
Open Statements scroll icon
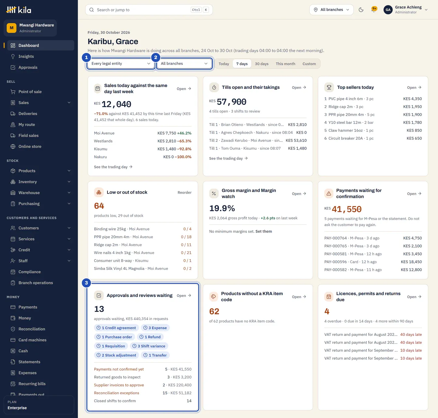[13, 362]
